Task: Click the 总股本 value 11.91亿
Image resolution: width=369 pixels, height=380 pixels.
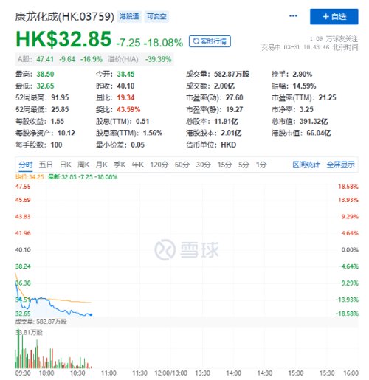Action: click(226, 121)
